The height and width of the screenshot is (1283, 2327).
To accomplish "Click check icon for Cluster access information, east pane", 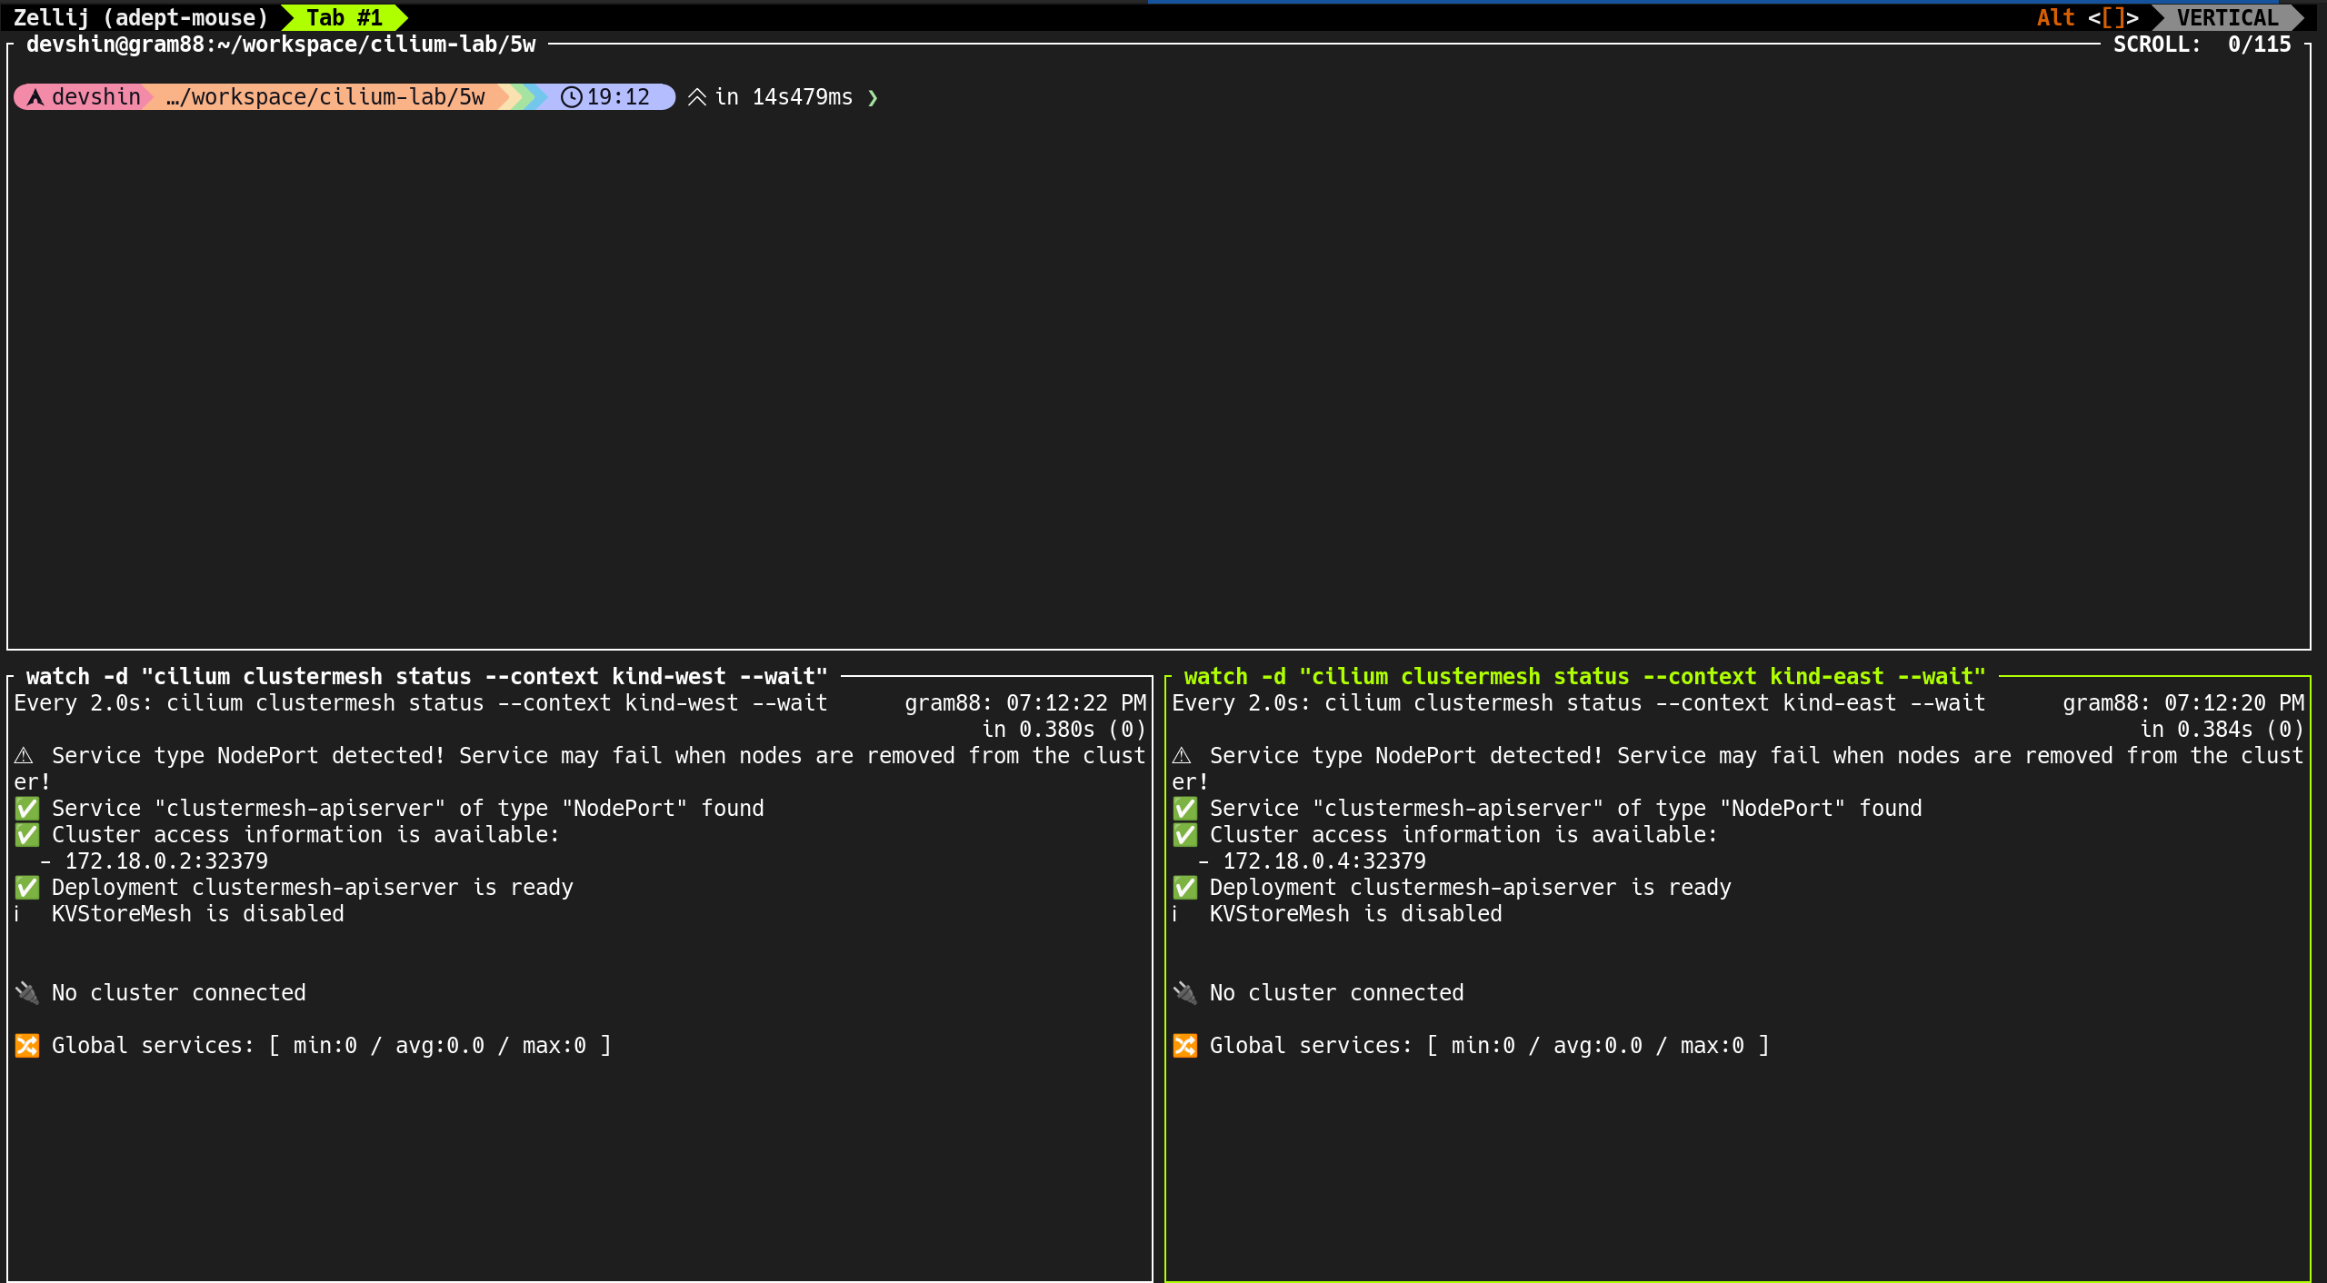I will tap(1185, 834).
